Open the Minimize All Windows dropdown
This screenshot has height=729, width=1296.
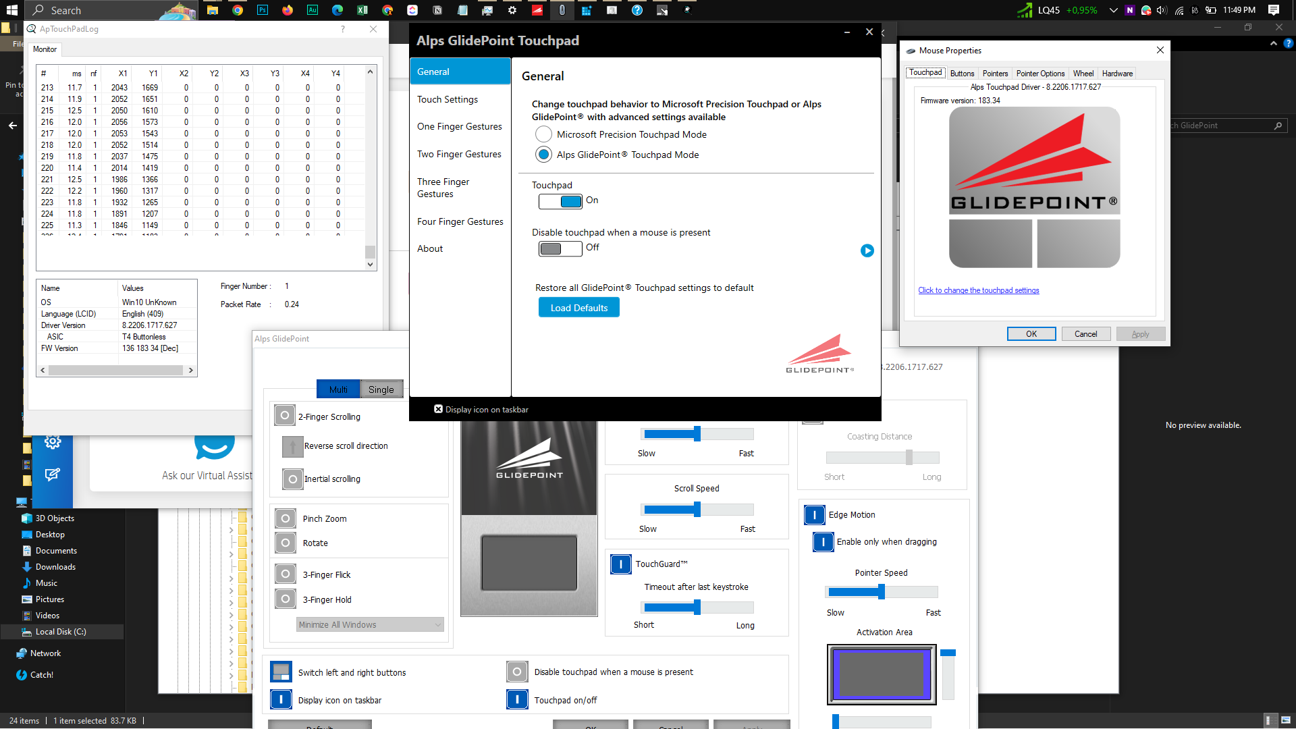(x=370, y=624)
